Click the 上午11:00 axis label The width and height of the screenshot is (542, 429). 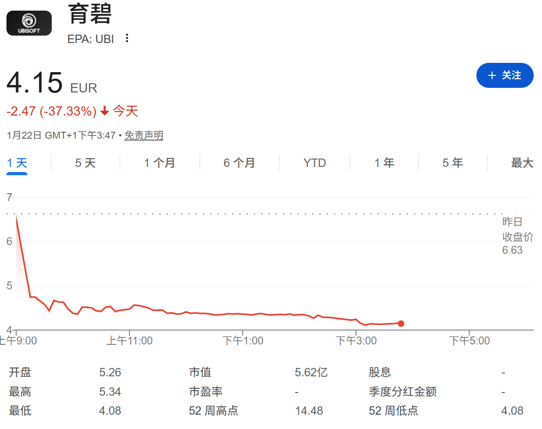pyautogui.click(x=129, y=341)
